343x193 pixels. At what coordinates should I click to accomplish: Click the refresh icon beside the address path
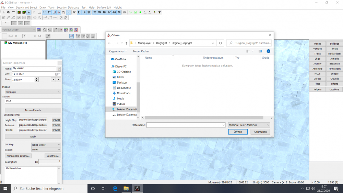[220, 43]
